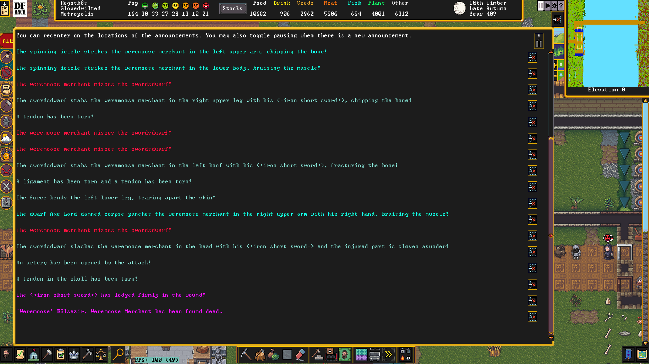
Task: Open the burrows purple grid icon
Action: click(361, 355)
